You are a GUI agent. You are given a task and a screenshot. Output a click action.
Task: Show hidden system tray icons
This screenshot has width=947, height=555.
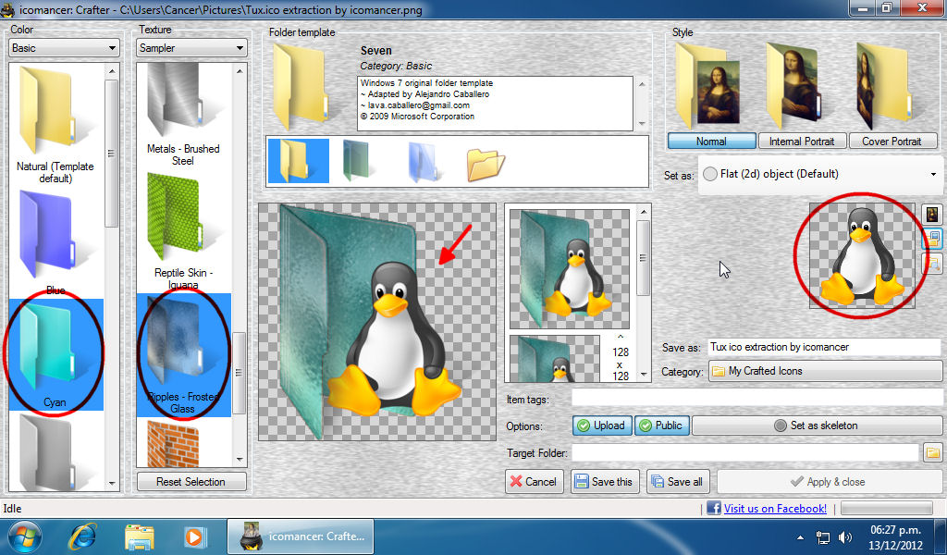[x=800, y=536]
